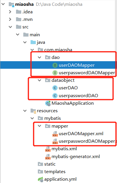Click the userpasswordDAOMapper interface icon
The image size is (117, 183).
[x=55, y=73]
